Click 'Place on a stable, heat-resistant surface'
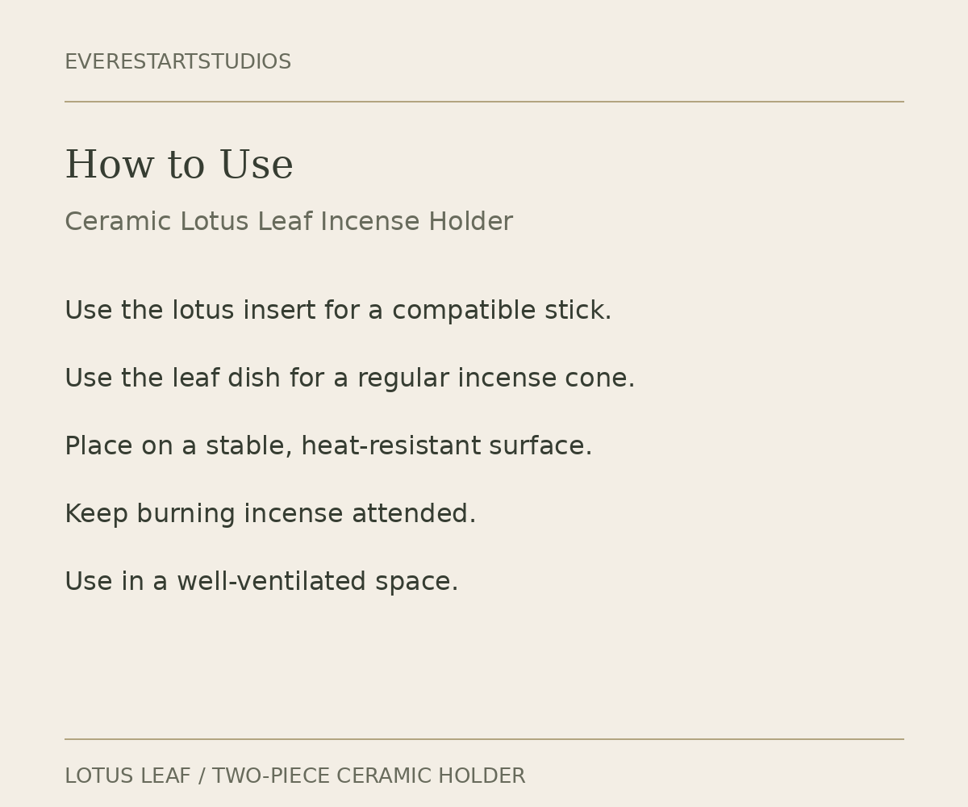 328,446
